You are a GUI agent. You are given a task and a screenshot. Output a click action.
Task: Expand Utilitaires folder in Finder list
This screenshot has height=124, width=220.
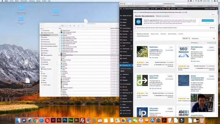59,35
